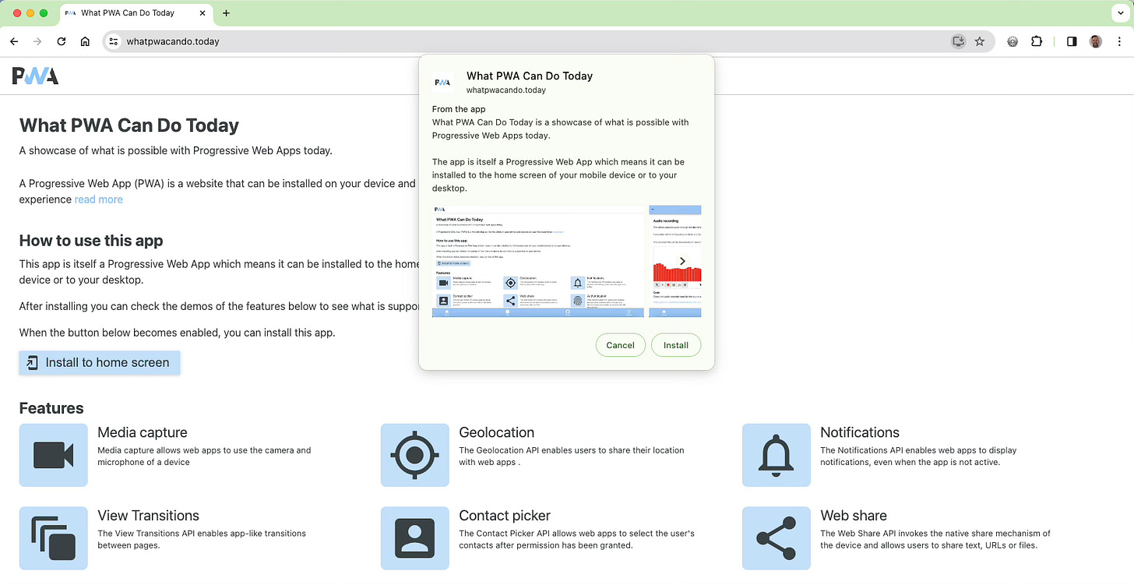Click Install to home screen button
Screen dimensions: 1134x585
(100, 362)
